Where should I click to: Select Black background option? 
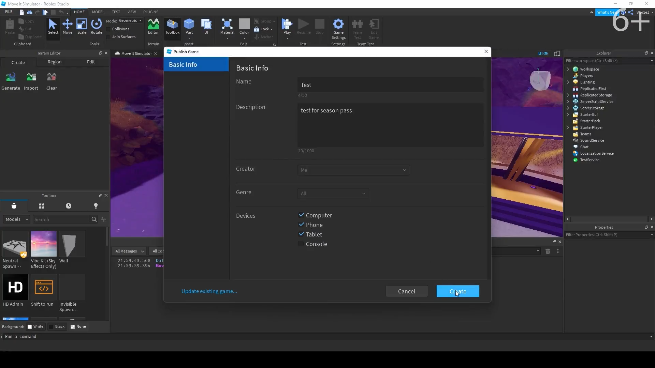57,326
